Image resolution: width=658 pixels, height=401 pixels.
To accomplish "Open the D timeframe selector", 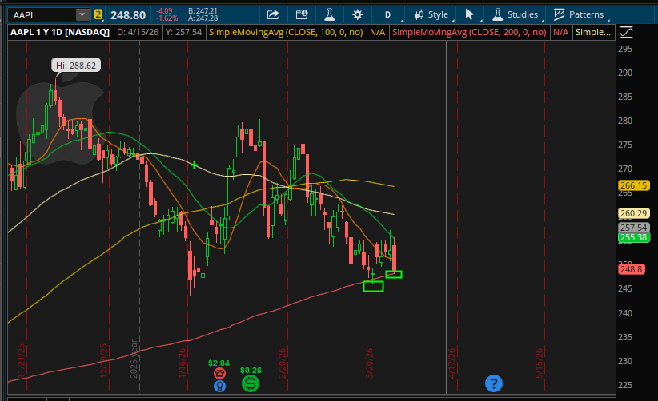I will pyautogui.click(x=388, y=15).
